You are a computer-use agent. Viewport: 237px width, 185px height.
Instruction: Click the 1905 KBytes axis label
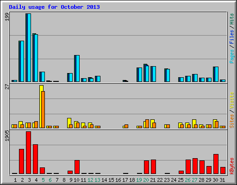(x=7, y=136)
